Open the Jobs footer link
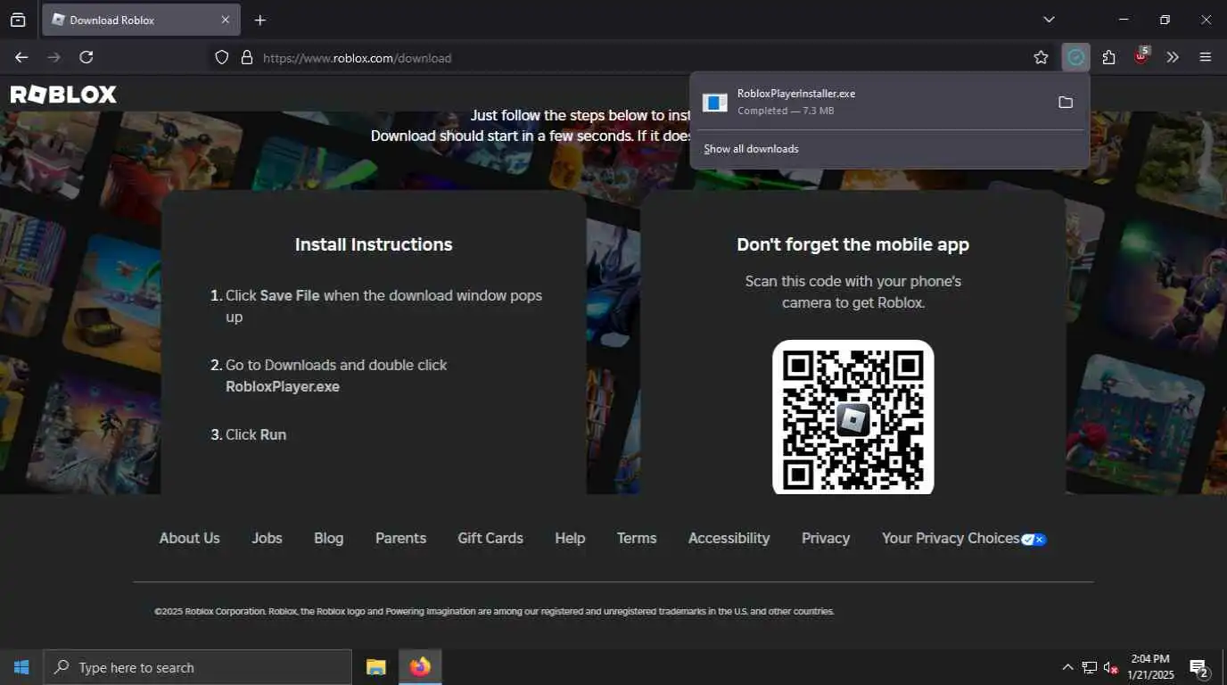Image resolution: width=1227 pixels, height=685 pixels. click(267, 539)
